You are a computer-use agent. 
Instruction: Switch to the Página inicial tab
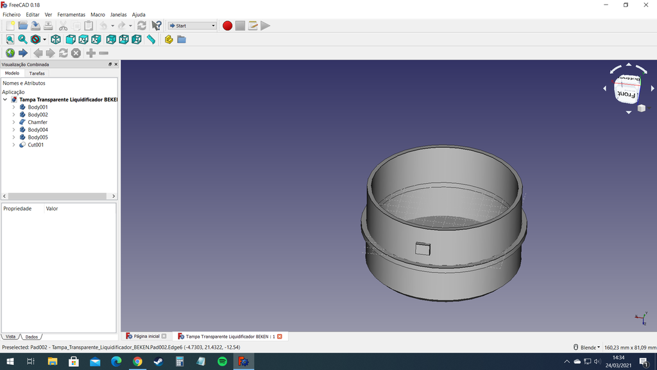[x=146, y=336]
